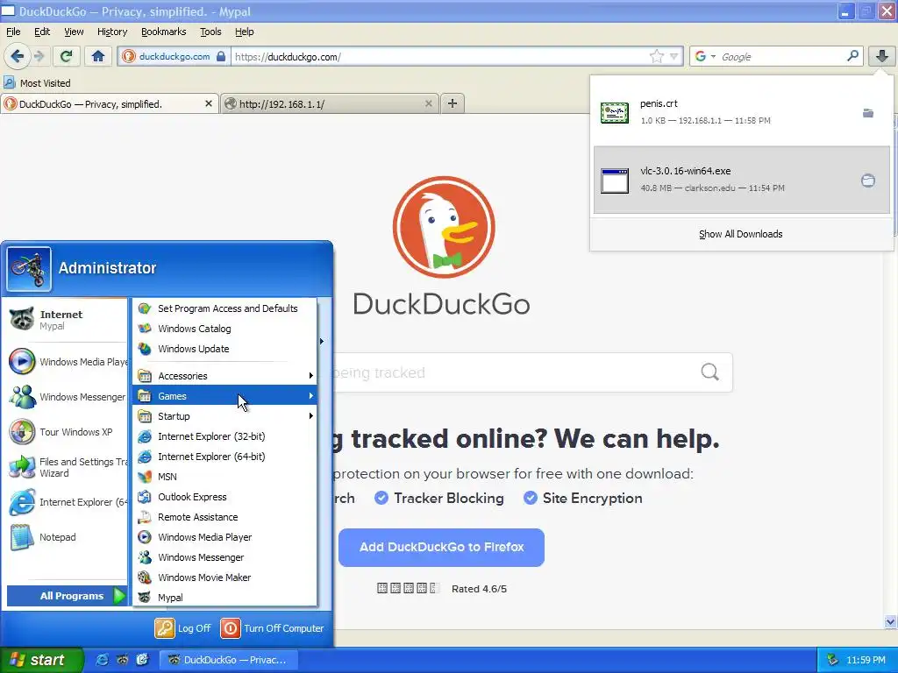The width and height of the screenshot is (898, 673).
Task: Open the browser home page icon
Action: [x=98, y=56]
